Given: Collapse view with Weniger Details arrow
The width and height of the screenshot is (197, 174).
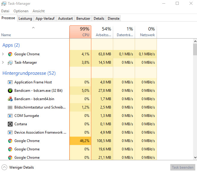Looking at the screenshot, I should (4, 167).
